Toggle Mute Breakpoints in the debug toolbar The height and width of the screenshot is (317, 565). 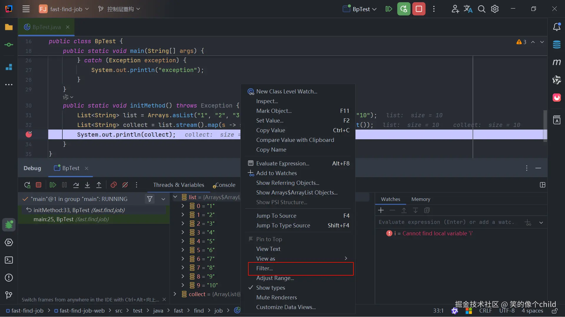[125, 185]
